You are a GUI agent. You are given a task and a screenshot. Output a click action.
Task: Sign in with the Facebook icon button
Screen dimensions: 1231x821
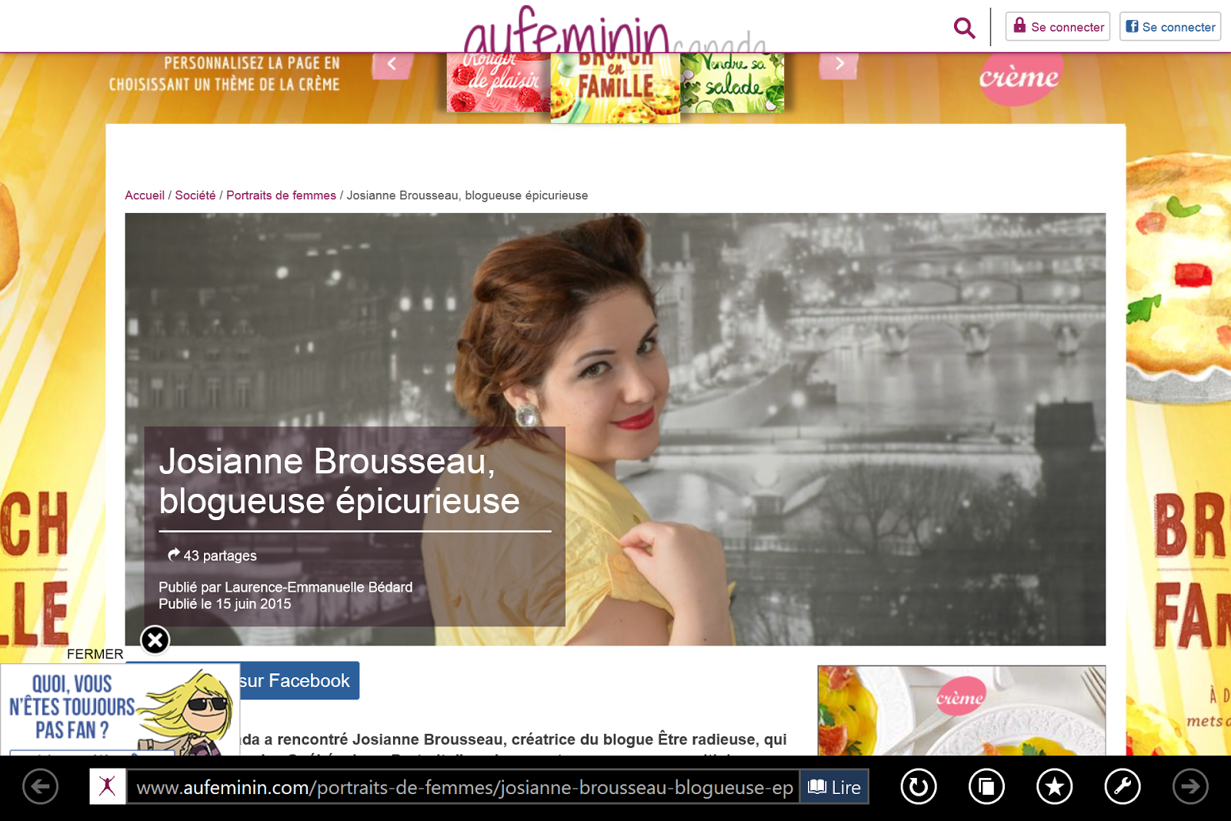pyautogui.click(x=1132, y=26)
